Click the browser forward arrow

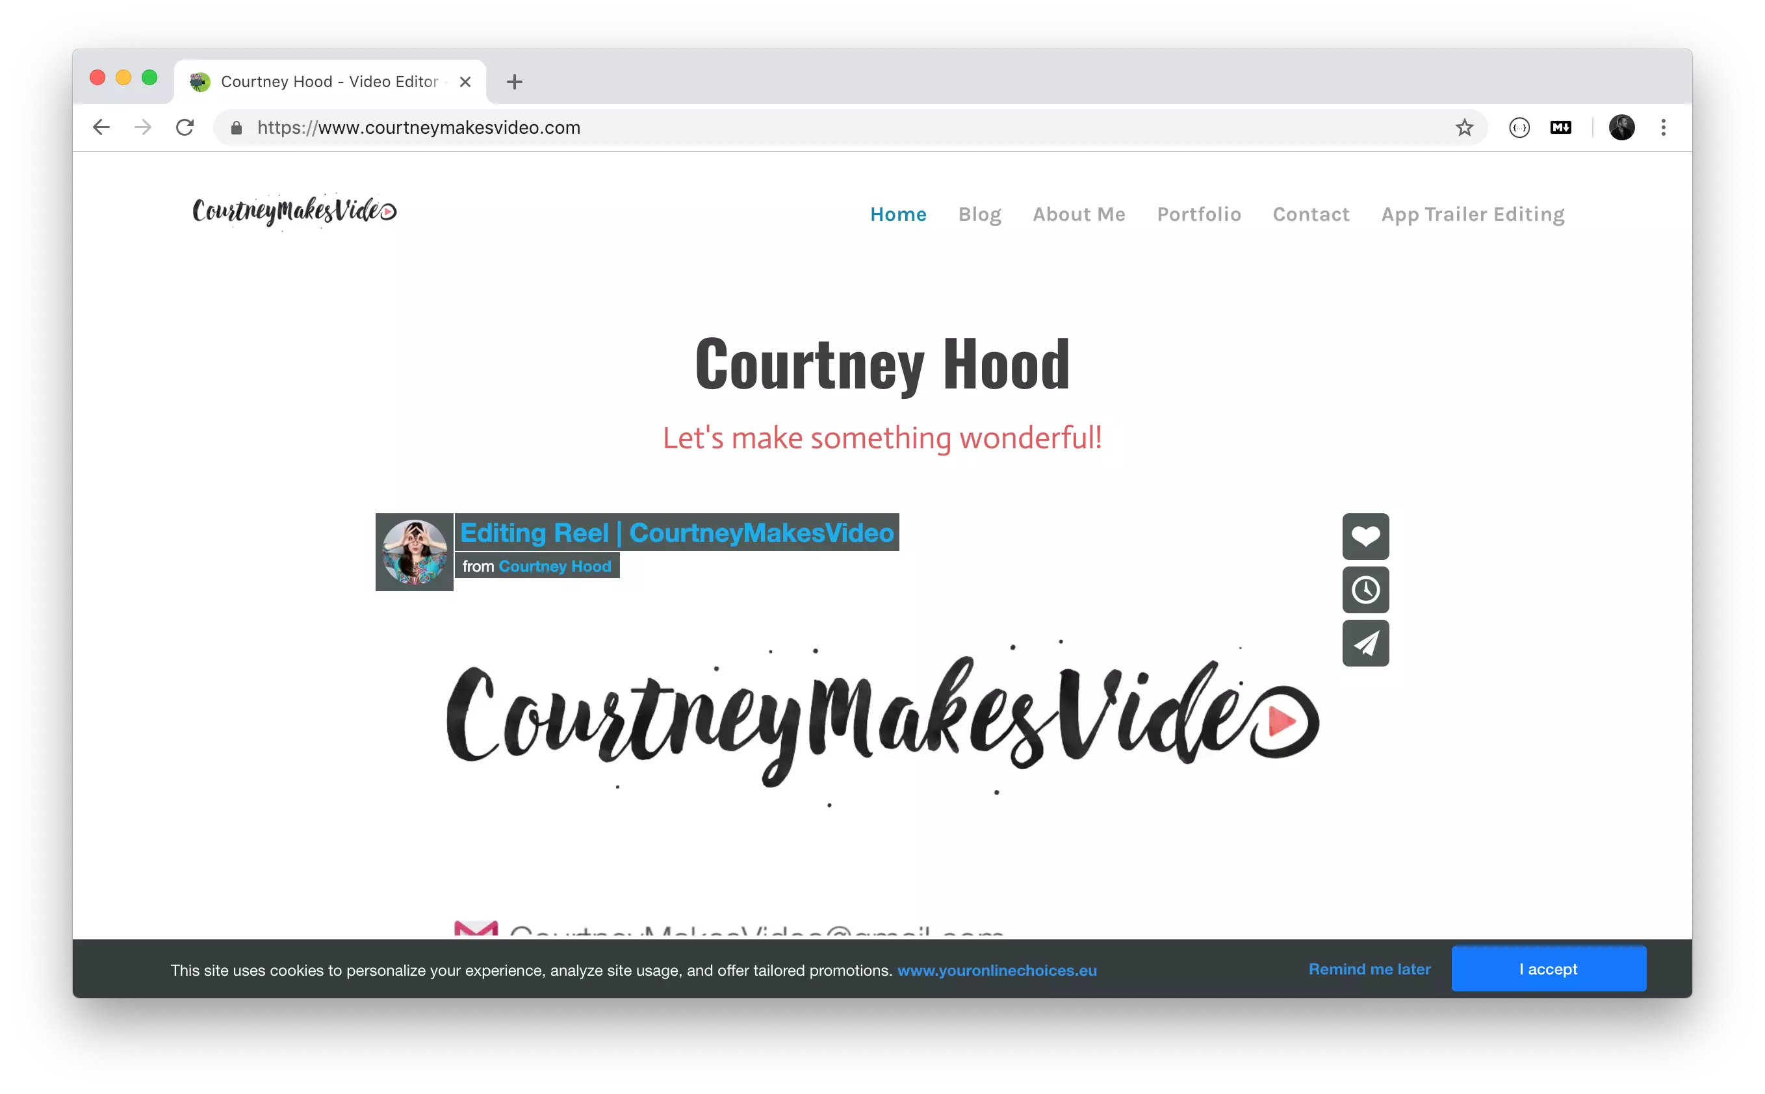(x=142, y=127)
